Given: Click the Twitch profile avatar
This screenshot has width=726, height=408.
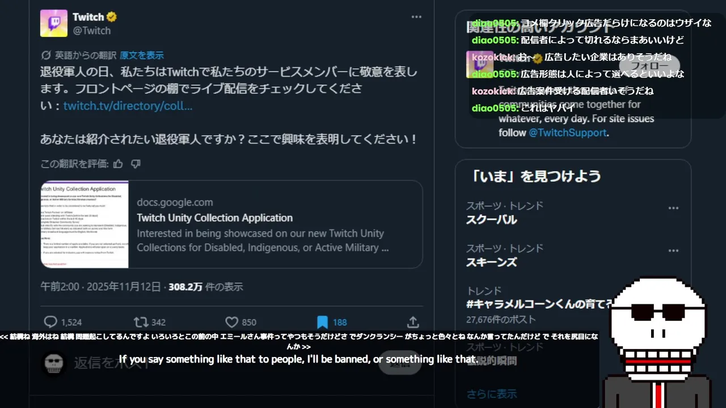Looking at the screenshot, I should pyautogui.click(x=54, y=23).
